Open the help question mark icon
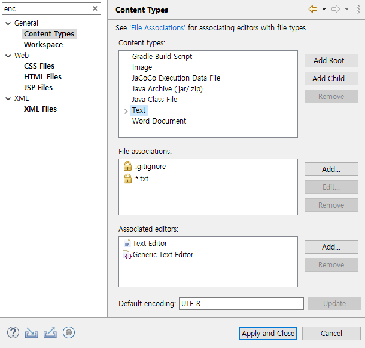The image size is (365, 348). pyautogui.click(x=13, y=332)
